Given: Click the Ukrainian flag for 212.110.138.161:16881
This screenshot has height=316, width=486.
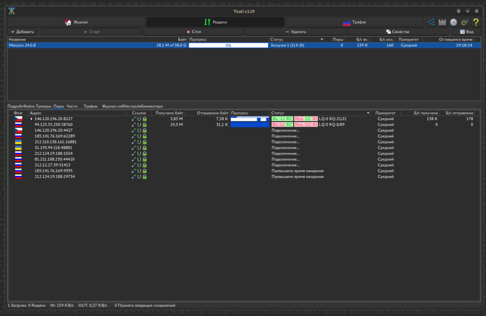Looking at the screenshot, I should click(x=19, y=142).
